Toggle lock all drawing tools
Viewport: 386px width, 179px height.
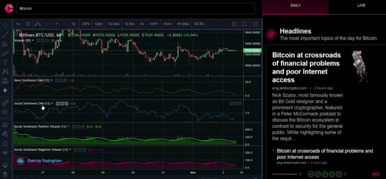5,143
